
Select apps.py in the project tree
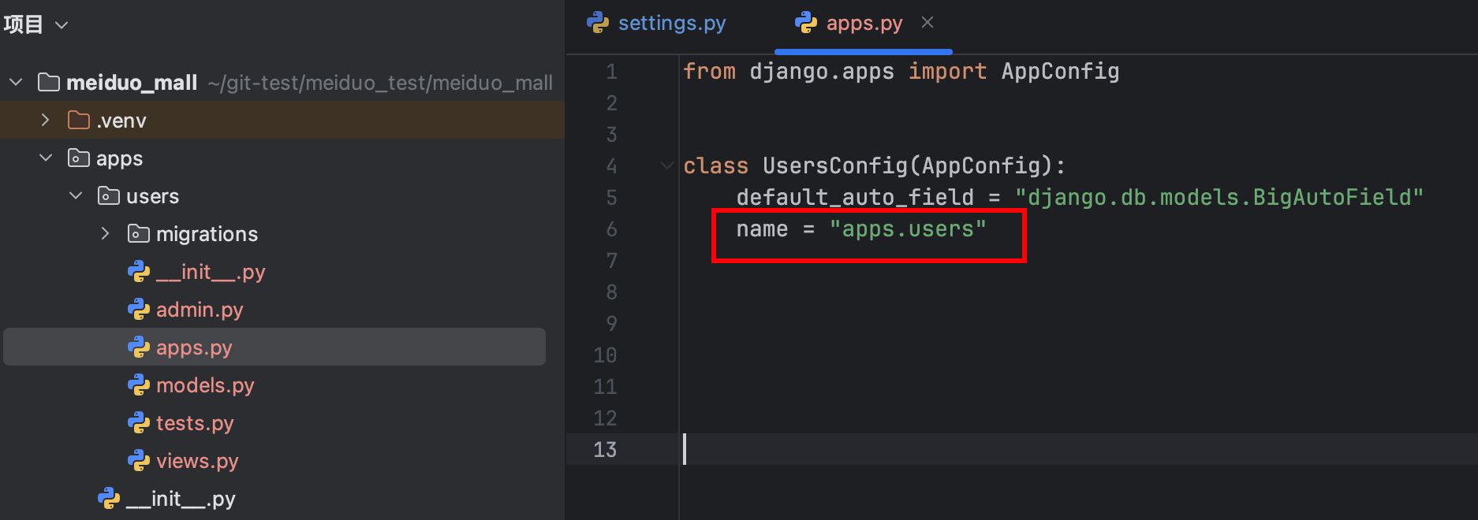tap(194, 347)
